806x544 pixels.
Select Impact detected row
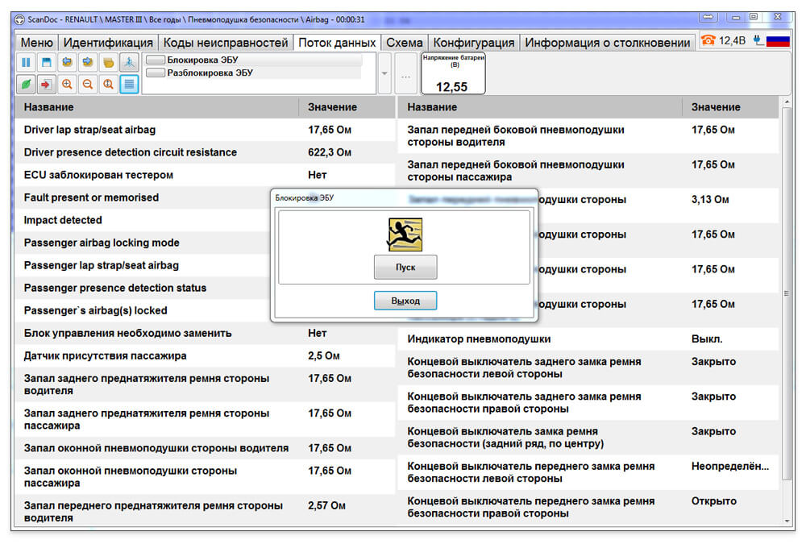click(x=143, y=221)
